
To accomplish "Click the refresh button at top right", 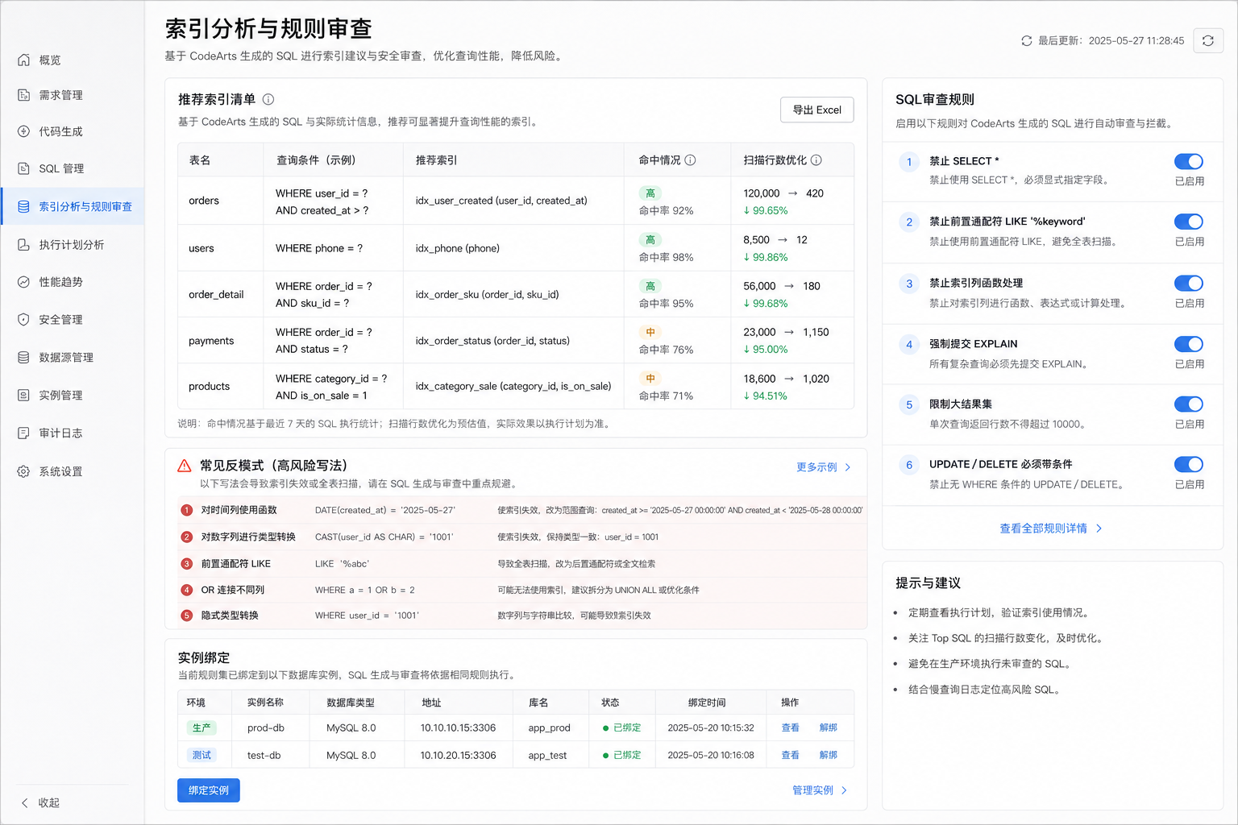I will (x=1208, y=40).
